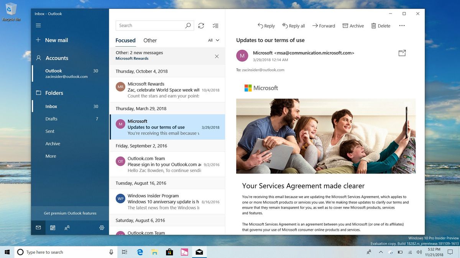Open the Outlook.com Team sign-in email
The height and width of the screenshot is (258, 460).
(167, 164)
